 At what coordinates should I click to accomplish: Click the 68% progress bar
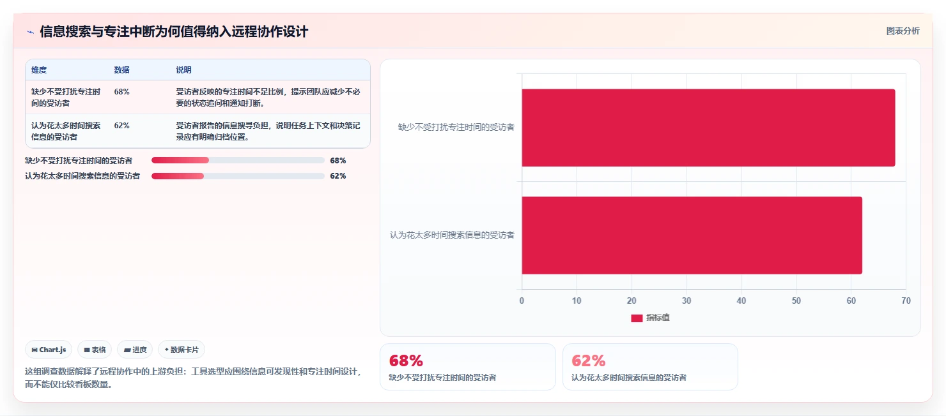pyautogui.click(x=238, y=160)
